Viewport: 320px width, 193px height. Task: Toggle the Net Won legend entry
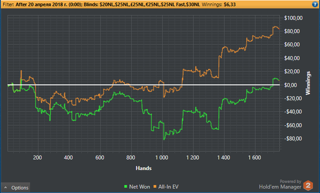137,187
